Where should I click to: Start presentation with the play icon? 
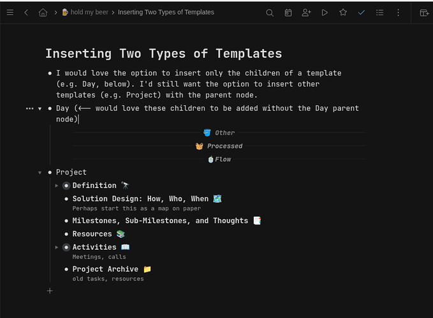point(325,13)
